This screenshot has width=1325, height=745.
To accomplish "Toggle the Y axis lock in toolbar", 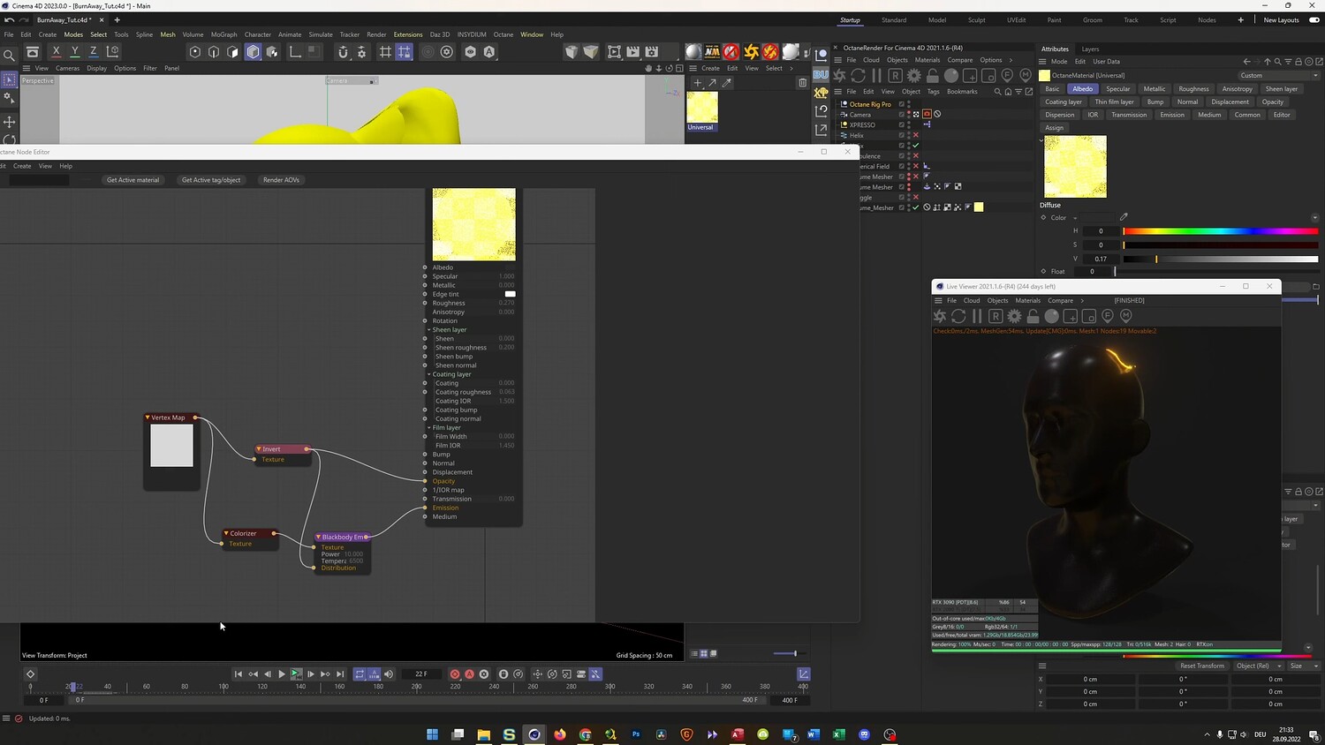I will click(x=75, y=52).
